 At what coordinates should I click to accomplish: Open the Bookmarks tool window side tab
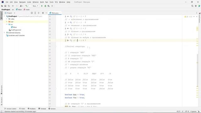1,90
